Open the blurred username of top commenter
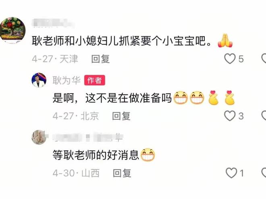 click(54, 23)
